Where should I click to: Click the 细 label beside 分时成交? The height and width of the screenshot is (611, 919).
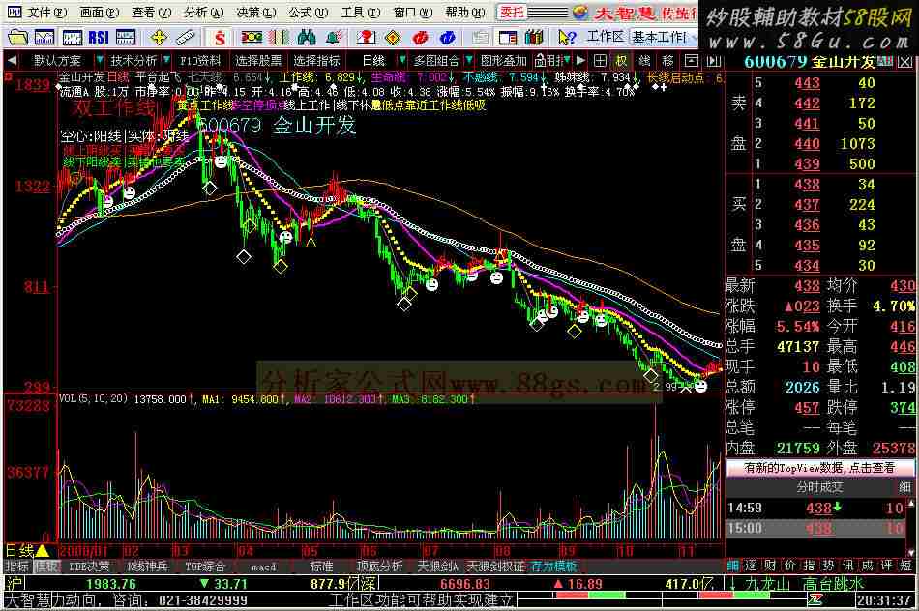[904, 487]
